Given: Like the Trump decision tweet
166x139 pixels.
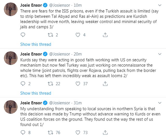Looking at the screenshot, I should [78, 133].
